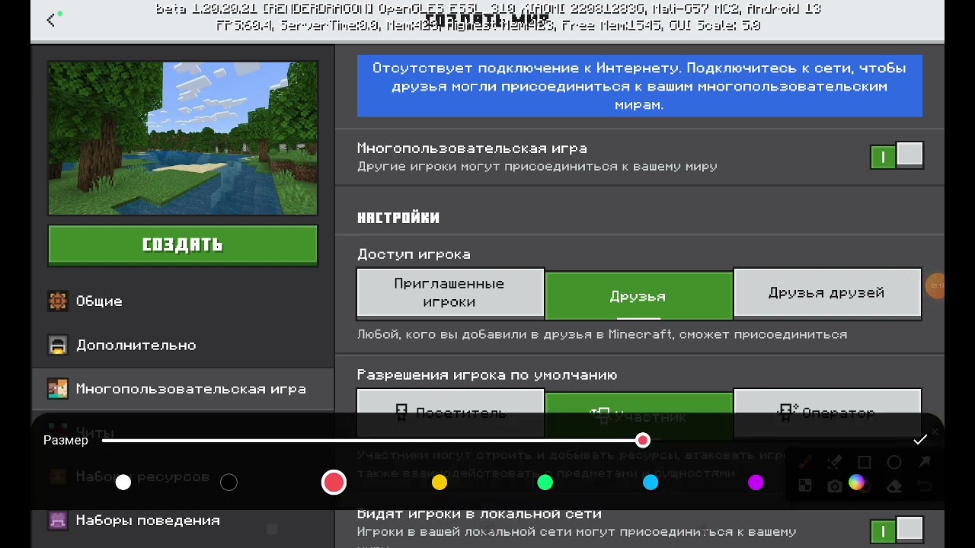Click the Доступ игрока label
The width and height of the screenshot is (975, 548).
414,254
